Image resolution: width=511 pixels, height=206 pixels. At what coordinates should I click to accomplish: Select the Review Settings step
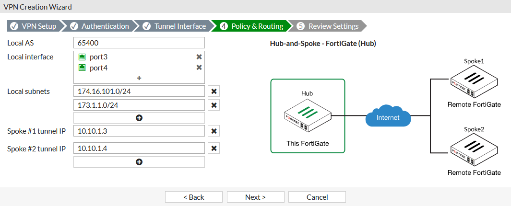click(x=328, y=26)
